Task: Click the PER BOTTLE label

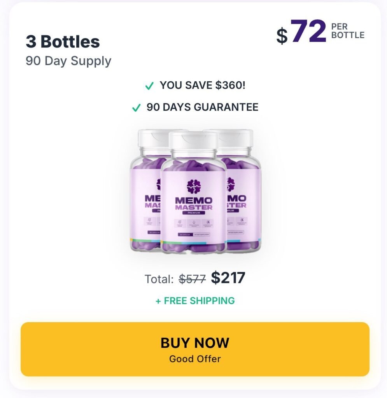Action: pyautogui.click(x=348, y=31)
